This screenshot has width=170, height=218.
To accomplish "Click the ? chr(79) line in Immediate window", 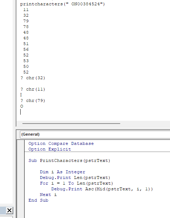I will [x=33, y=100].
